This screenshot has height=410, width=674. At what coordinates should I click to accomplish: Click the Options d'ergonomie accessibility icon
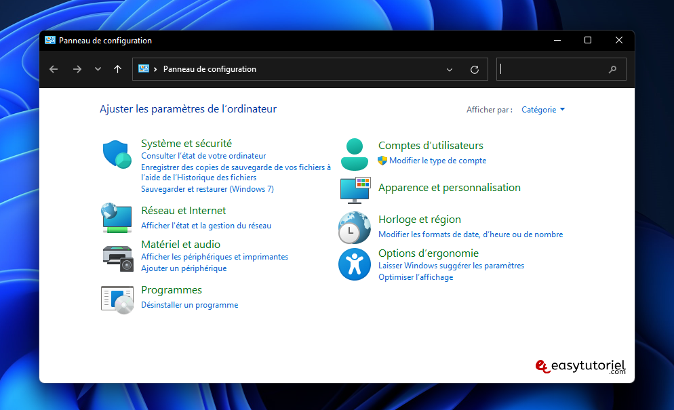click(354, 264)
